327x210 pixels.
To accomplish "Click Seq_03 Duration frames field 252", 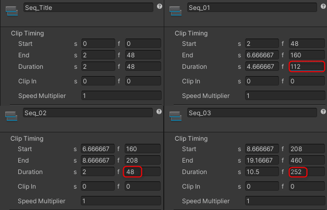I will [307, 171].
